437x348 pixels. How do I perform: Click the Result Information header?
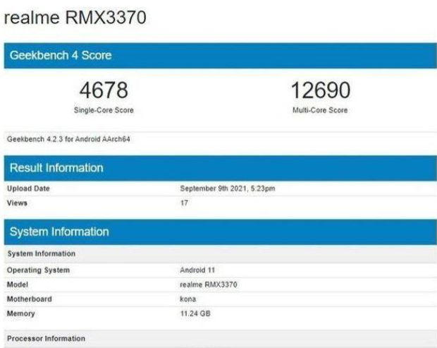click(x=220, y=168)
